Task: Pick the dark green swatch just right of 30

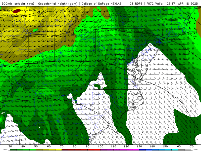Action: click(13, 150)
